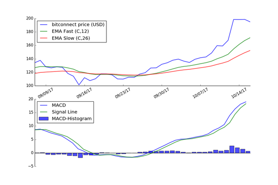The width and height of the screenshot is (278, 185).
Task: Click the 20 y-axis label on the MACD chart
Action: tap(31, 99)
